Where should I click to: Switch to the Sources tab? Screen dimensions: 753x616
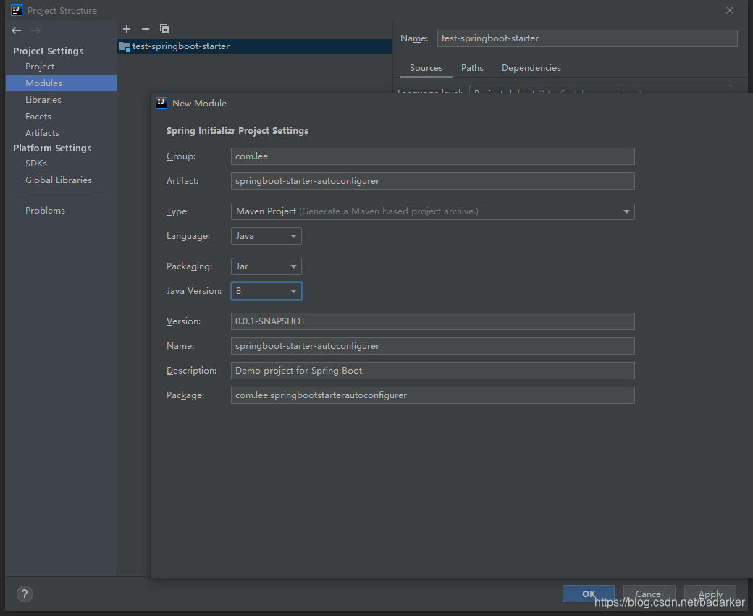pos(426,68)
